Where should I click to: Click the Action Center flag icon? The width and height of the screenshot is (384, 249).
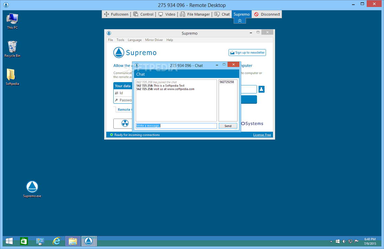(x=357, y=241)
